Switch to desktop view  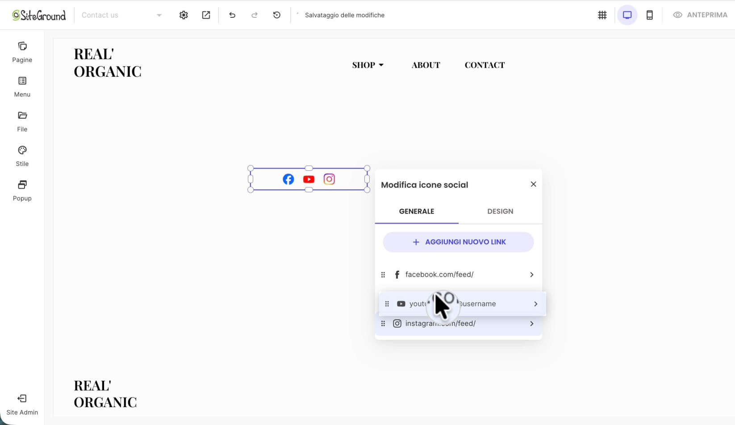pos(627,15)
